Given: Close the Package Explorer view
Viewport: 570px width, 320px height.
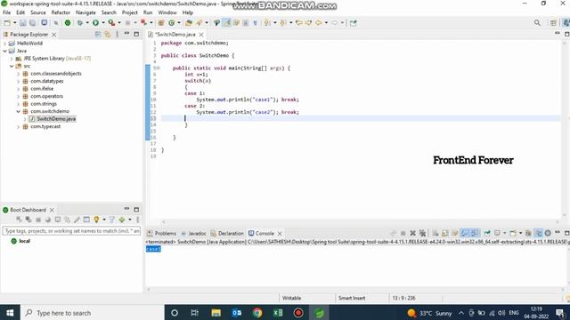Looking at the screenshot, I should [53, 35].
